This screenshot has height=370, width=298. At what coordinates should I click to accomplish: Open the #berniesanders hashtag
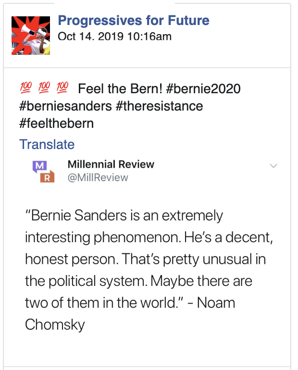tap(65, 106)
